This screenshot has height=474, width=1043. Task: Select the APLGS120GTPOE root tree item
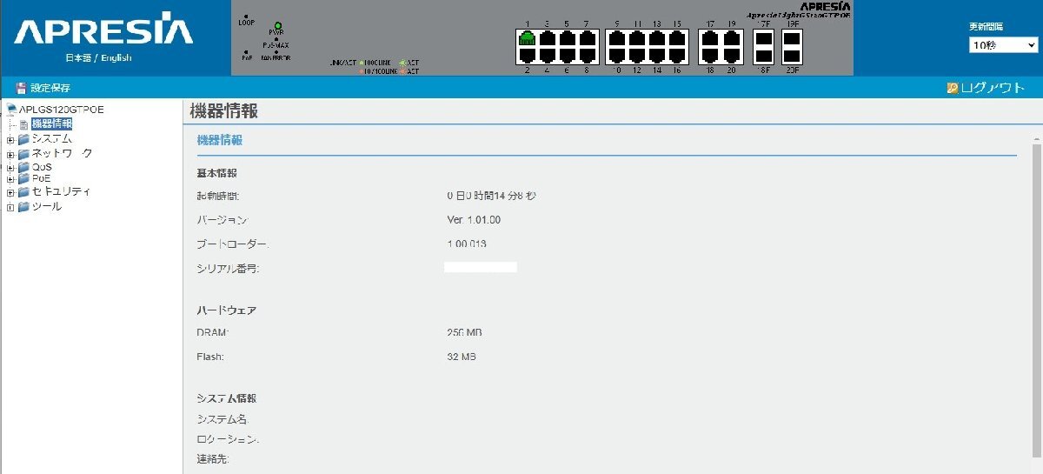coord(61,110)
